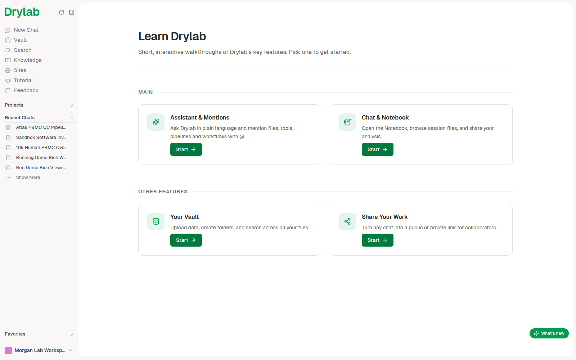Viewport: 576px width, 360px height.
Task: Start the Assistant & Mentions walkthrough
Action: 186,149
